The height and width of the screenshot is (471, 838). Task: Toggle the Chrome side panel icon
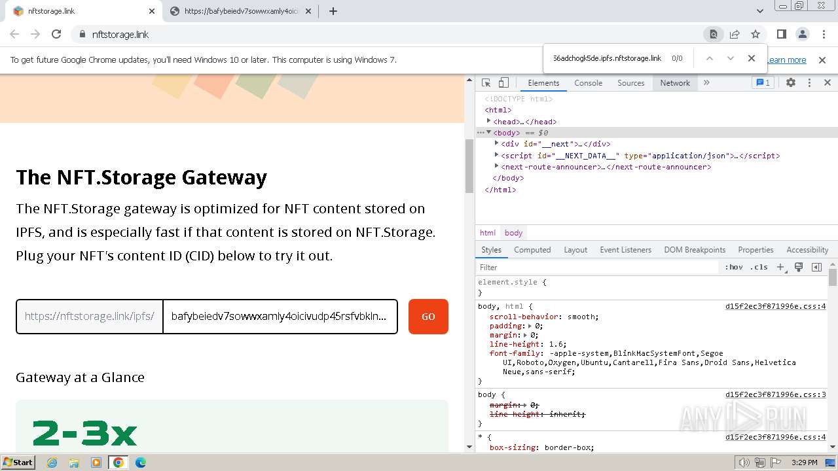pyautogui.click(x=781, y=34)
